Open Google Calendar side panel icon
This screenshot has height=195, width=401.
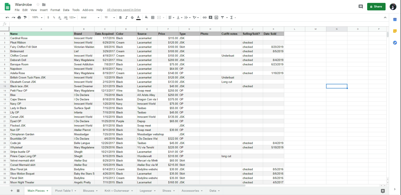(395, 19)
